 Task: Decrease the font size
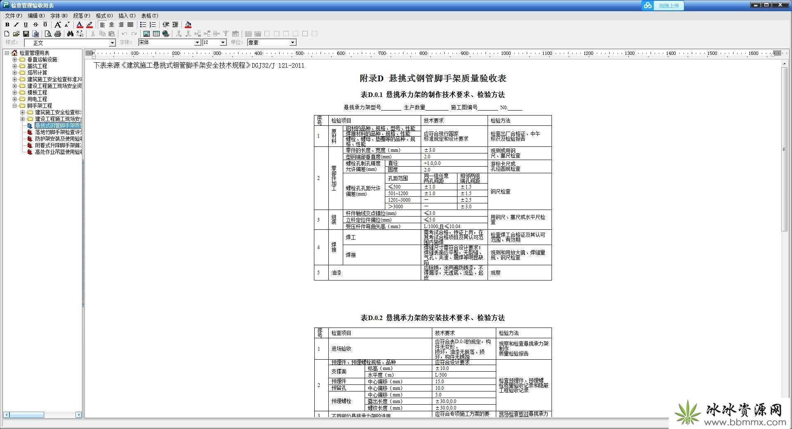coord(67,25)
